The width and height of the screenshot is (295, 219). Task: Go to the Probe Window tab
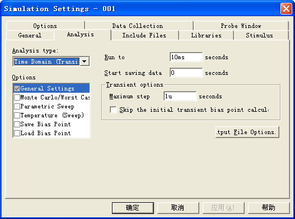pos(241,26)
